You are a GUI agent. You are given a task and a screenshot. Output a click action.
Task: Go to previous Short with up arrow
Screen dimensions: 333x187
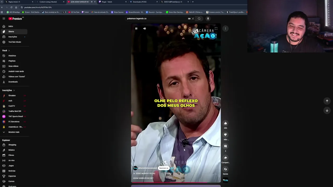click(327, 101)
